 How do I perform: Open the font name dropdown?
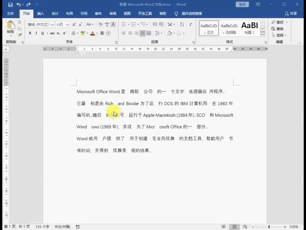pyautogui.click(x=52, y=25)
